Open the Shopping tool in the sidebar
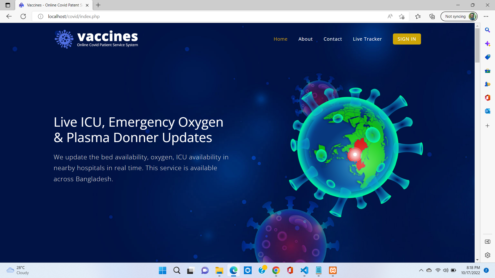 (487, 57)
